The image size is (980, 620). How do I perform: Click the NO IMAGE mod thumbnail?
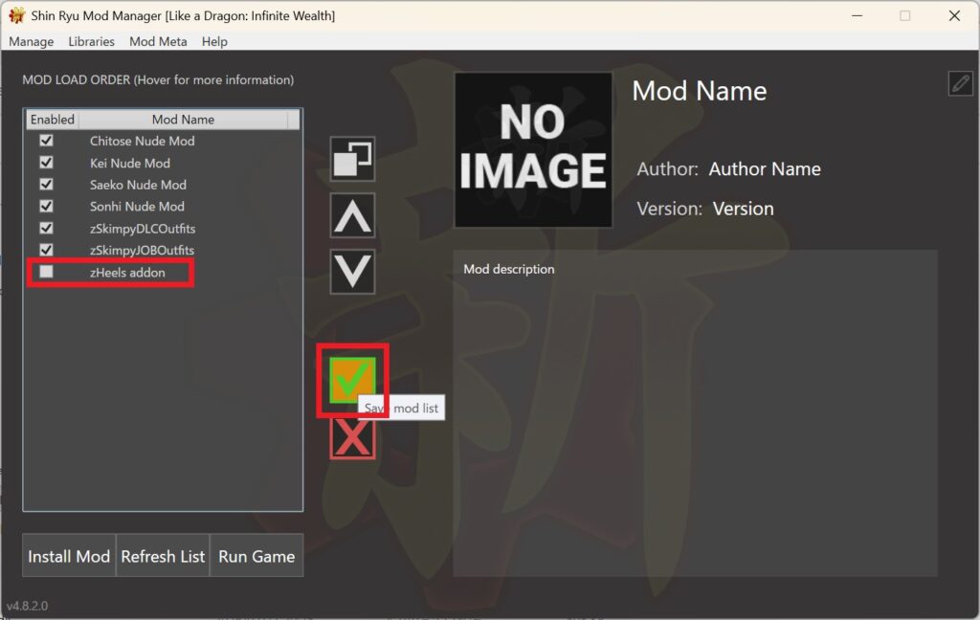[x=533, y=150]
